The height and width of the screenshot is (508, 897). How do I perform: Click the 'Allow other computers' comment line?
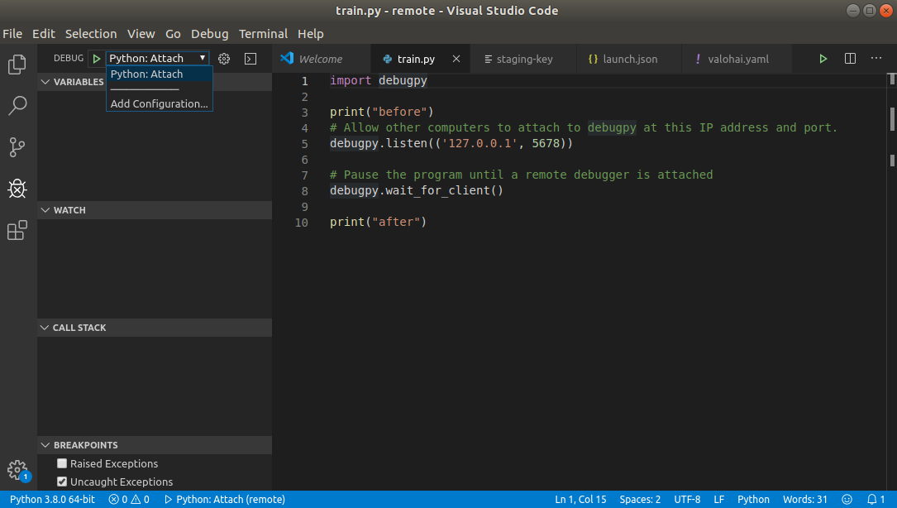click(x=584, y=127)
